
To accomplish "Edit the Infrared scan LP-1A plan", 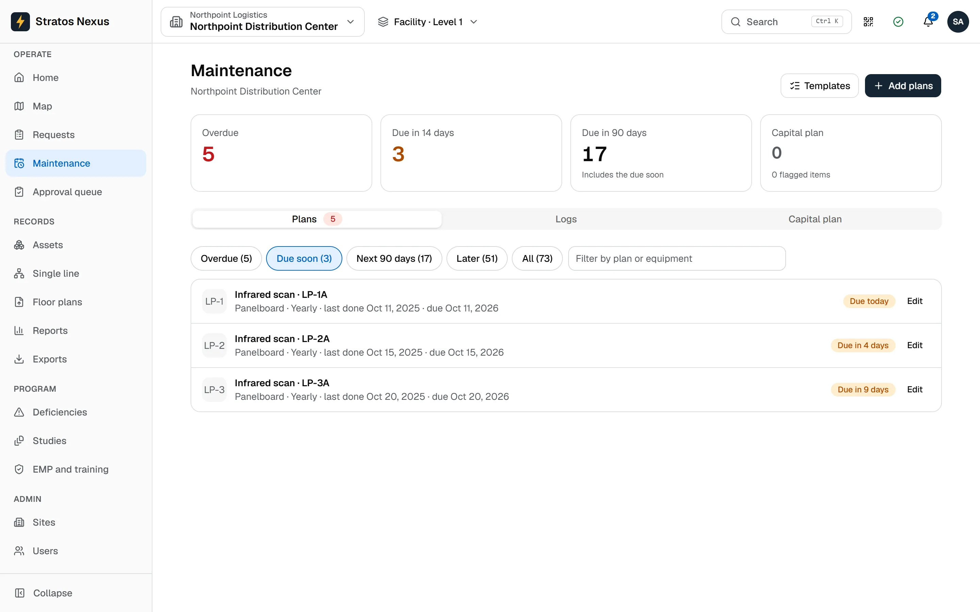I will [914, 301].
